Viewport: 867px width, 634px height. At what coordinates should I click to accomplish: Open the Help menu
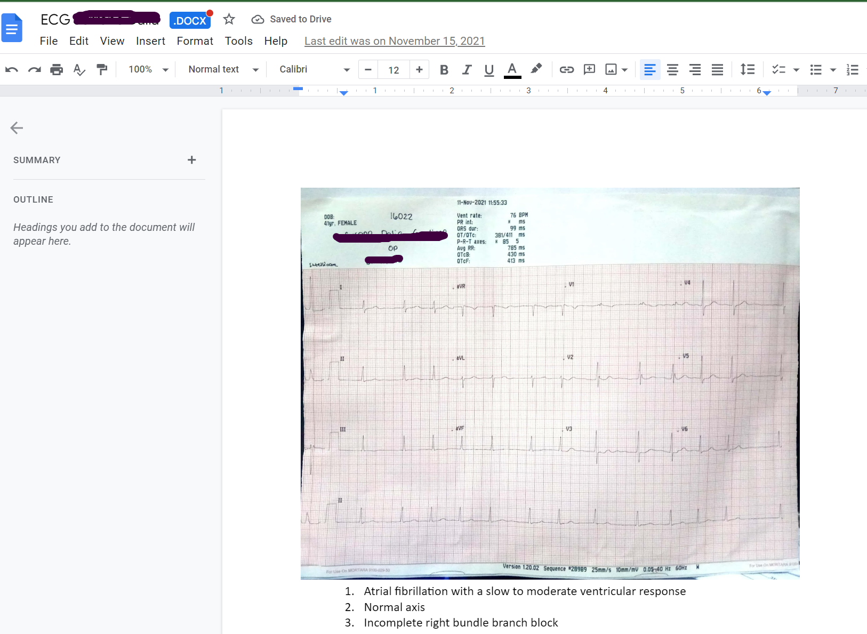coord(276,41)
